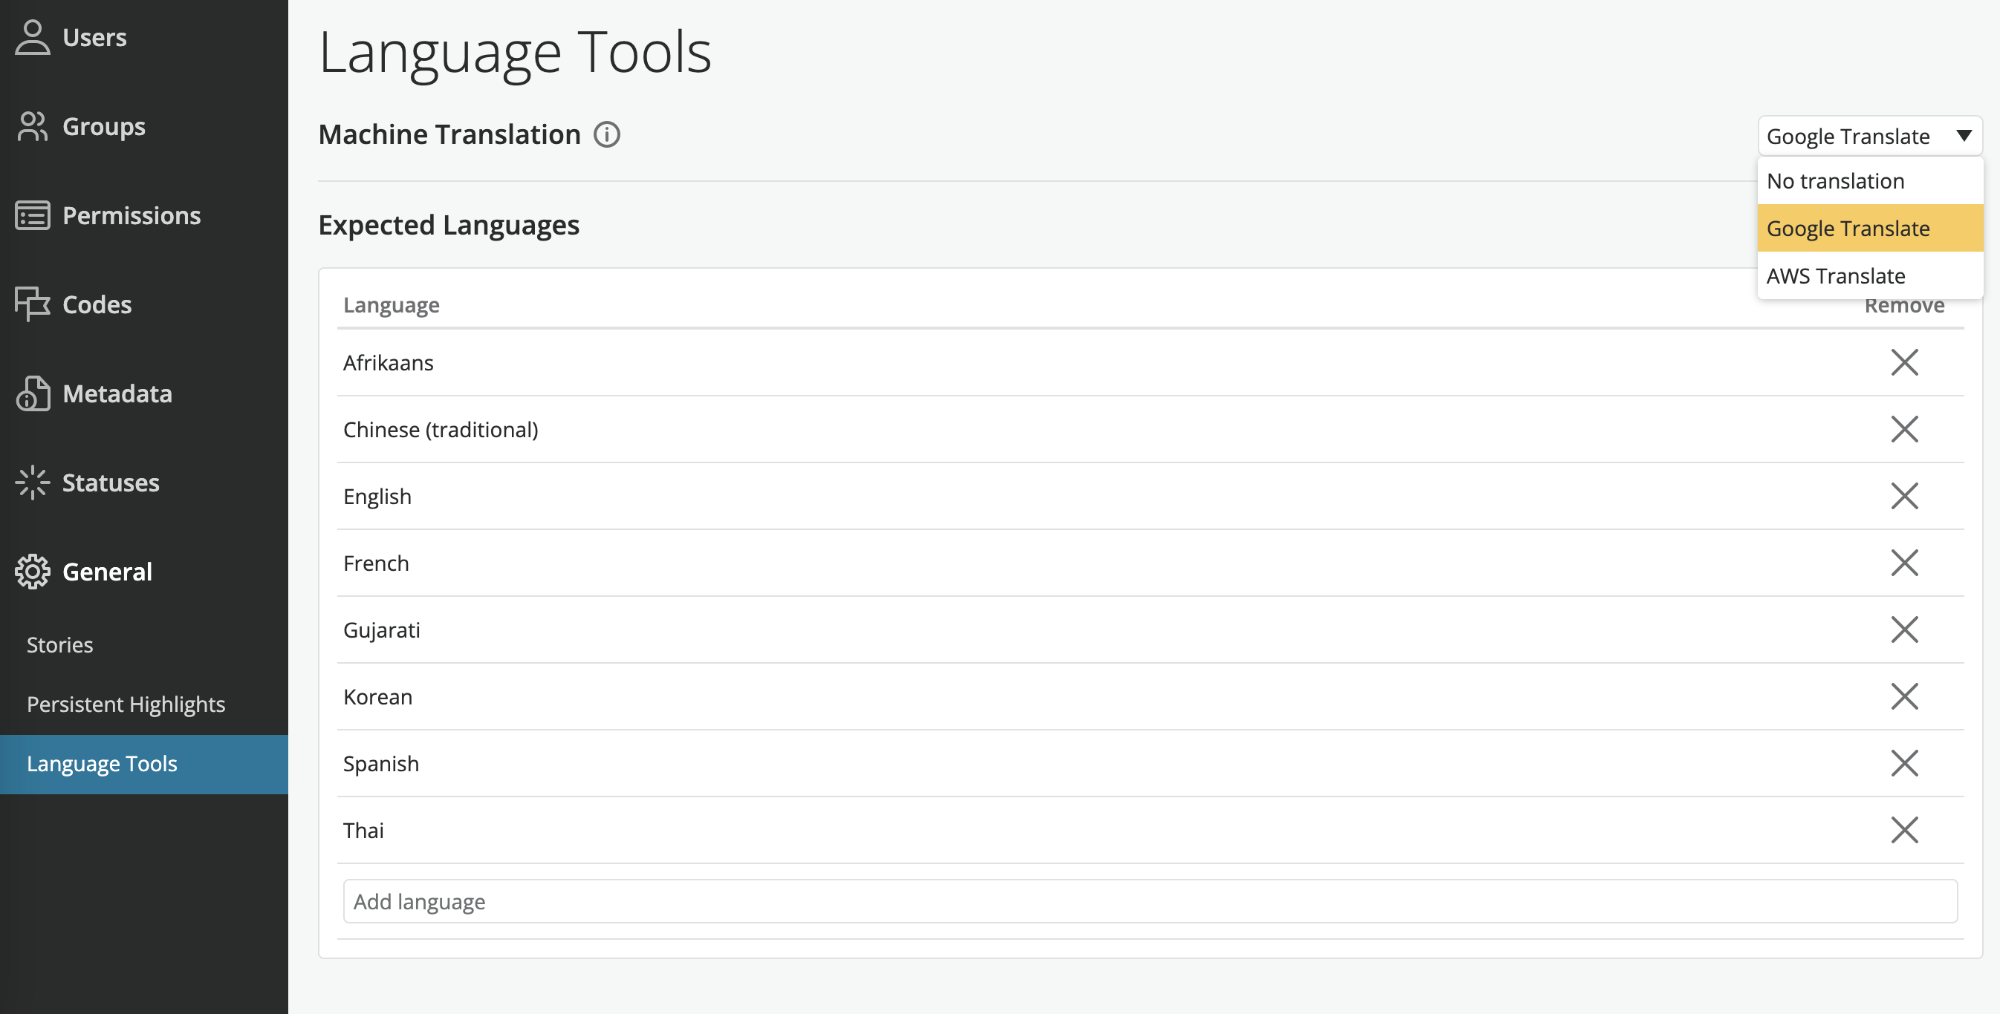This screenshot has width=2000, height=1014.
Task: Click the Metadata document icon
Action: click(x=32, y=393)
